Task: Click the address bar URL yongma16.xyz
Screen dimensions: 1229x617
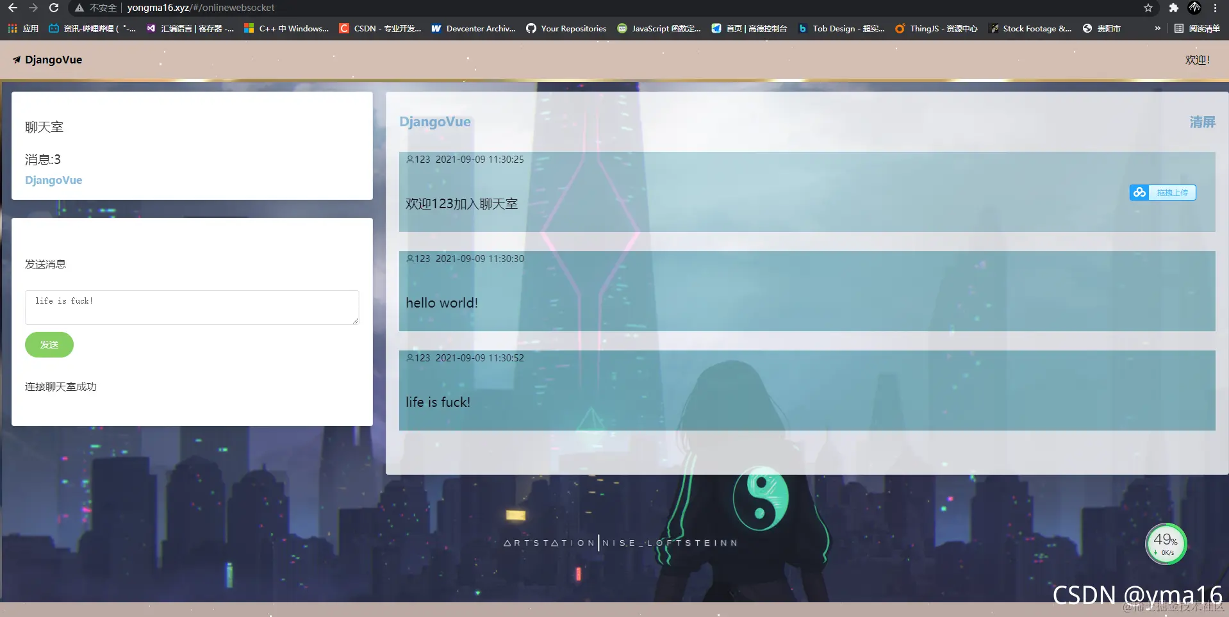Action: (201, 8)
